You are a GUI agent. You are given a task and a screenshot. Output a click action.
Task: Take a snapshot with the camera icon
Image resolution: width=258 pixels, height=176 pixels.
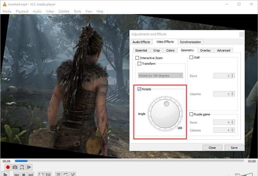pyautogui.click(x=15, y=167)
